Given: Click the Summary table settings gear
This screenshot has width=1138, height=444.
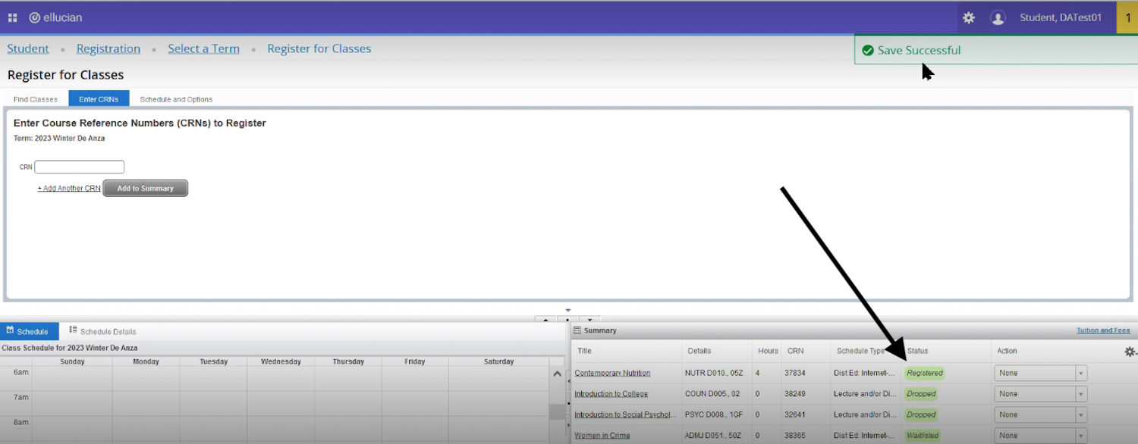Looking at the screenshot, I should [x=1130, y=352].
